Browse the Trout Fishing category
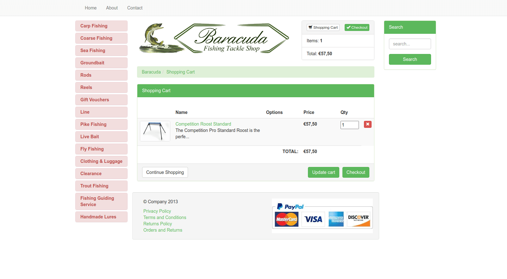 (x=101, y=186)
